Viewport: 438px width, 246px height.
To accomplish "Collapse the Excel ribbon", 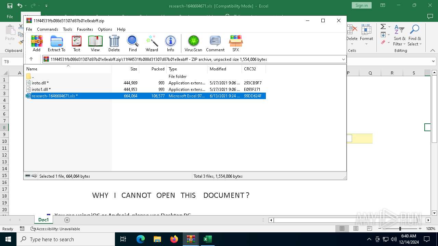I will tap(433, 51).
